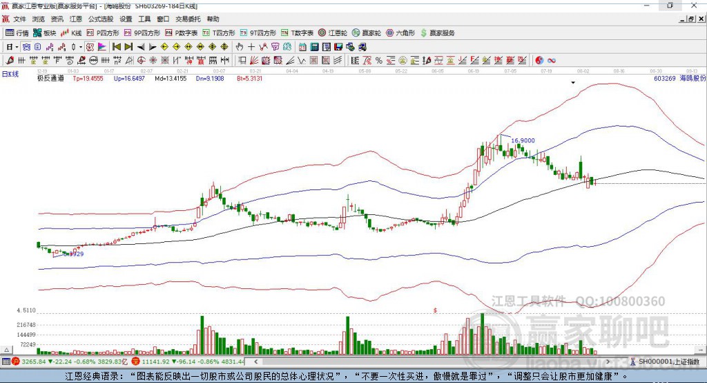The image size is (707, 383).
Task: Open the 帮助 menu
Action: [213, 19]
